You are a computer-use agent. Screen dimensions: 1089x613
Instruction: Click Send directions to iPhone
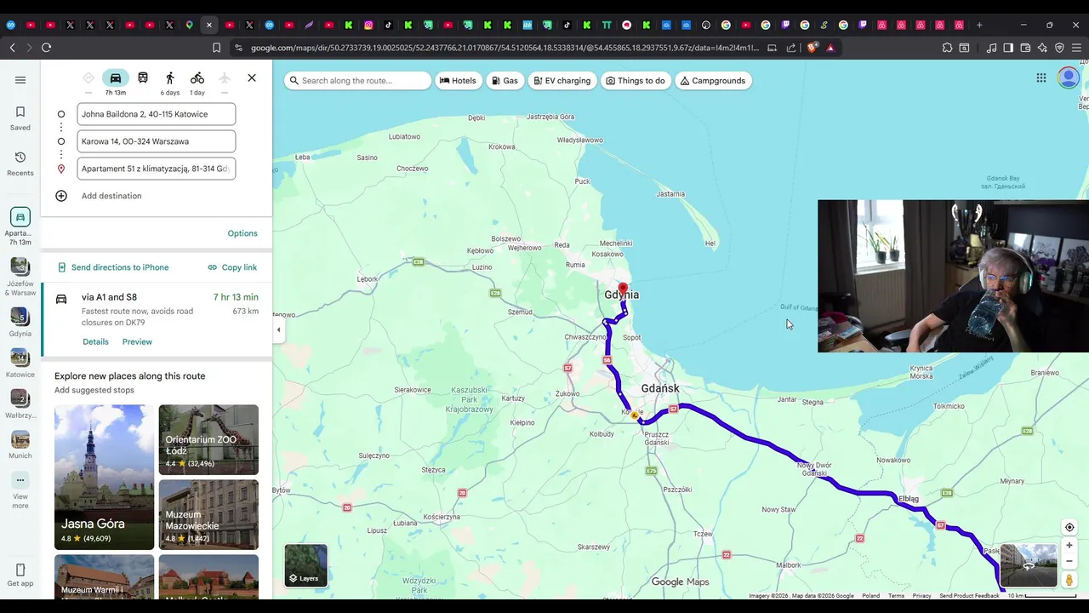[x=113, y=267]
